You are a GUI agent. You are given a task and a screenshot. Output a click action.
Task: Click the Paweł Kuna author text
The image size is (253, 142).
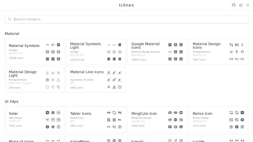click(77, 118)
